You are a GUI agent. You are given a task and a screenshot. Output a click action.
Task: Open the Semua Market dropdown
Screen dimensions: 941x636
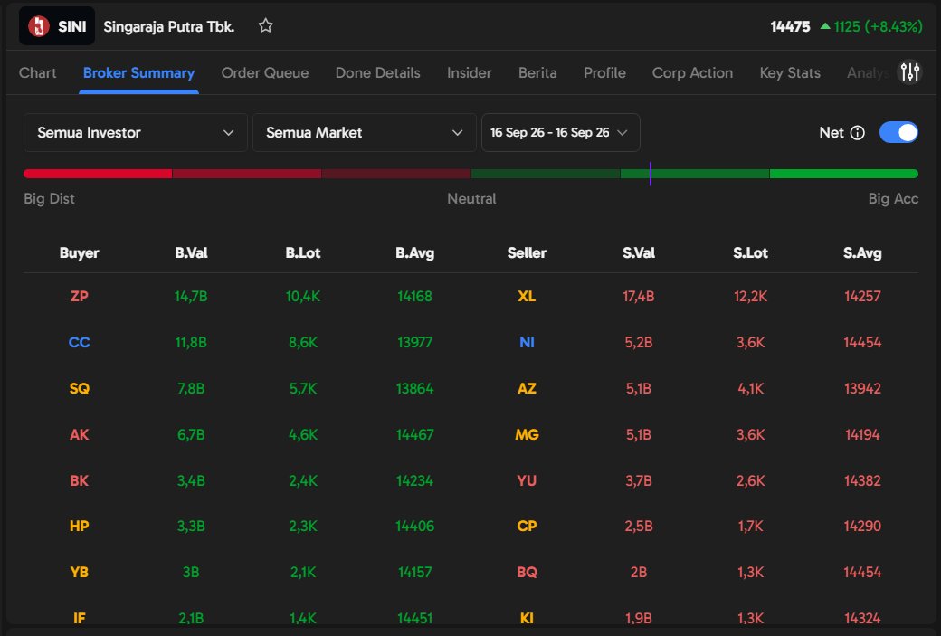click(365, 133)
